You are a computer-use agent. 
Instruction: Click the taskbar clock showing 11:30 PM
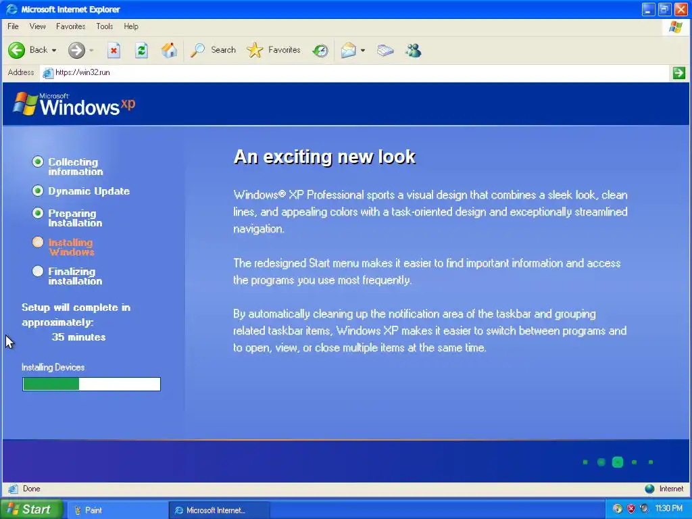(668, 508)
